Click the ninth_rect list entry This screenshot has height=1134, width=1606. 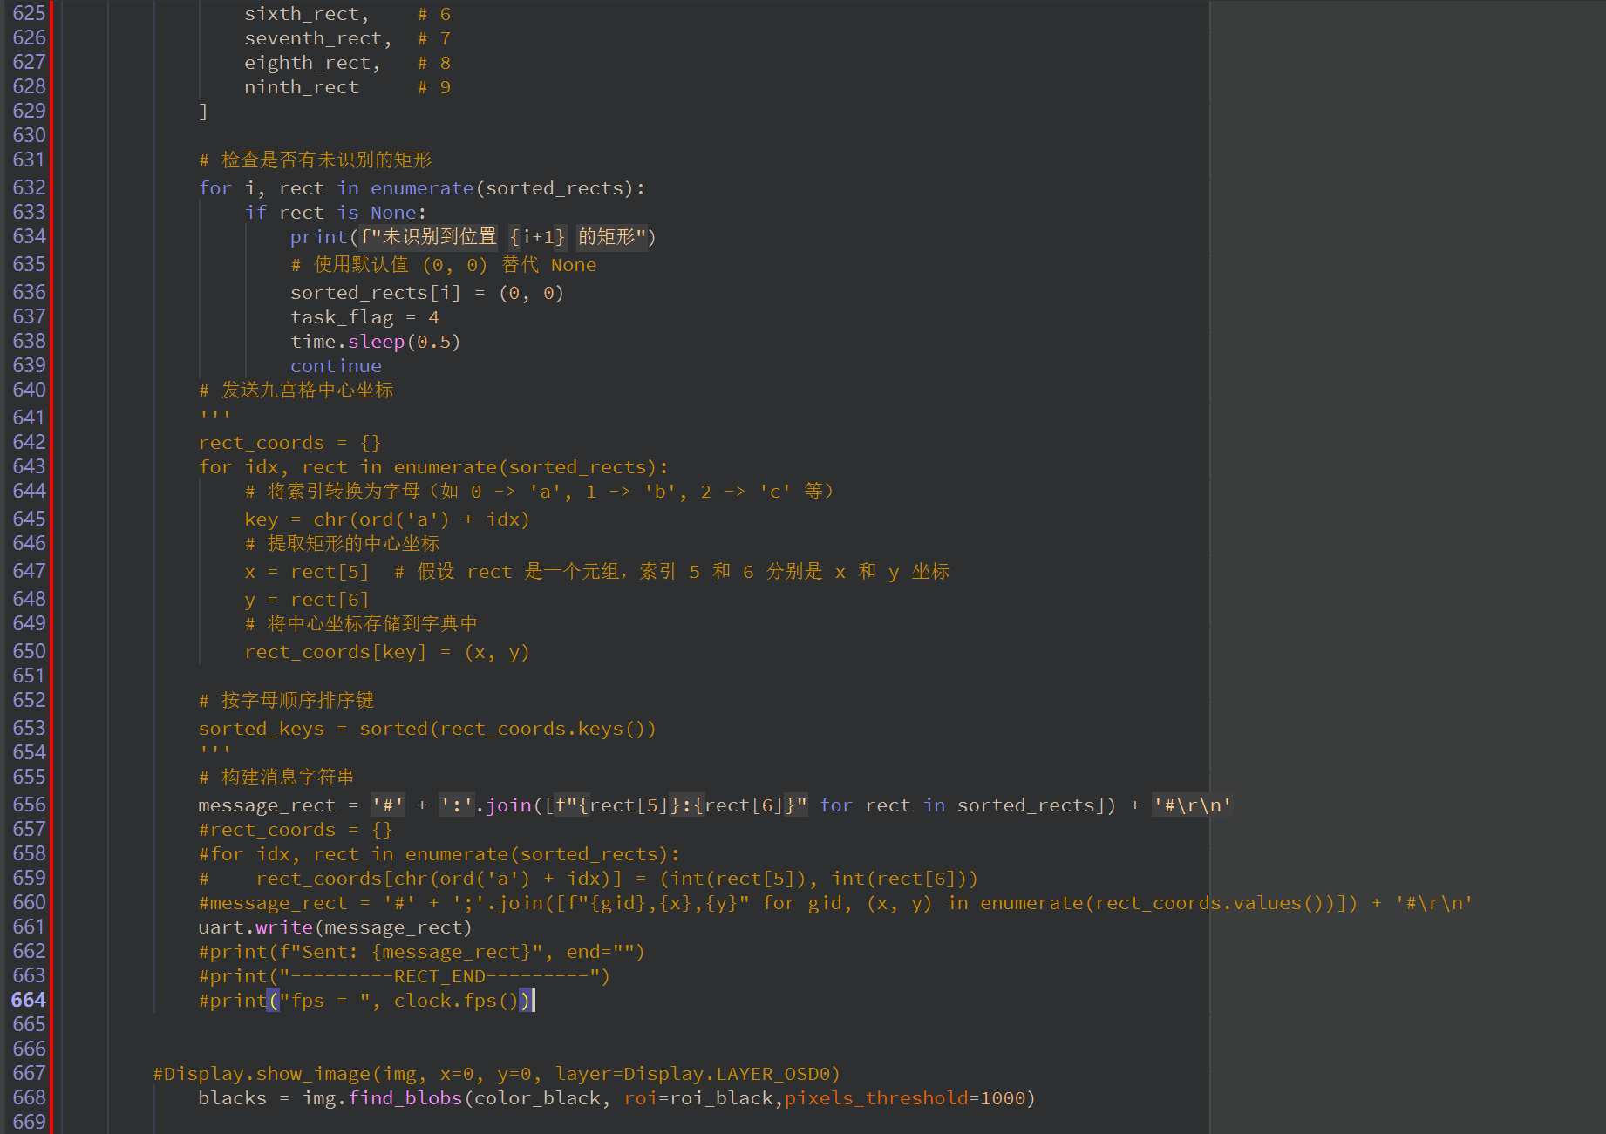coord(301,87)
